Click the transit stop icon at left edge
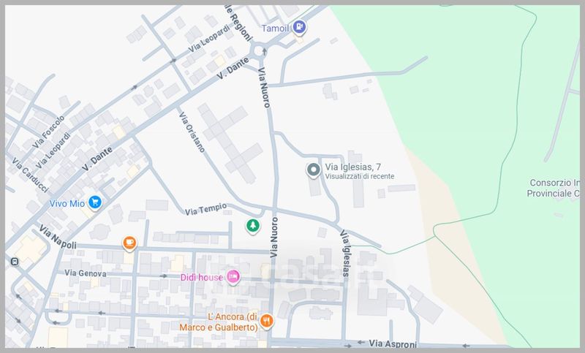The image size is (585, 353). tap(14, 261)
